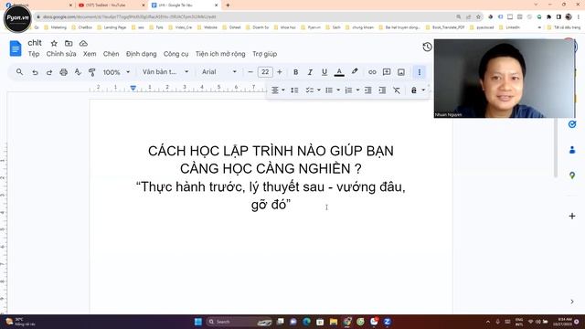Toggle the numbered list

tap(348, 90)
